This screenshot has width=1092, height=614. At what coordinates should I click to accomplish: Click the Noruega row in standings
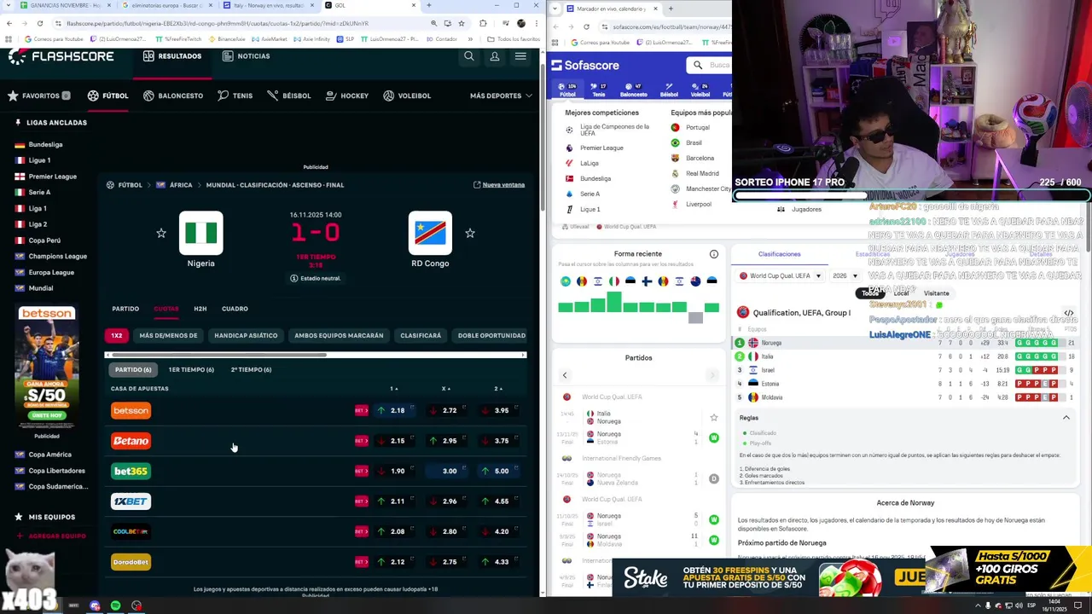tap(906, 343)
